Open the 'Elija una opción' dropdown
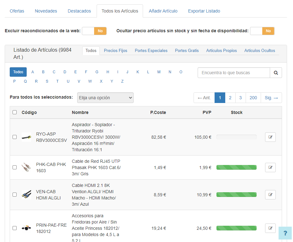This screenshot has height=242, width=293. pyautogui.click(x=105, y=98)
